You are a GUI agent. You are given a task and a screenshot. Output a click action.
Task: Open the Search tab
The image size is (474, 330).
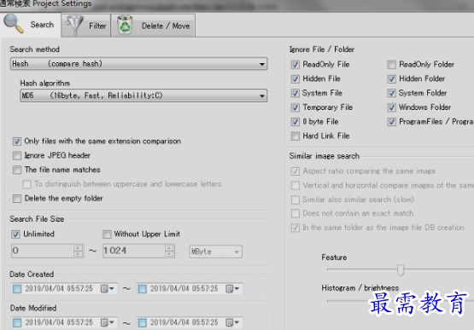coord(30,24)
